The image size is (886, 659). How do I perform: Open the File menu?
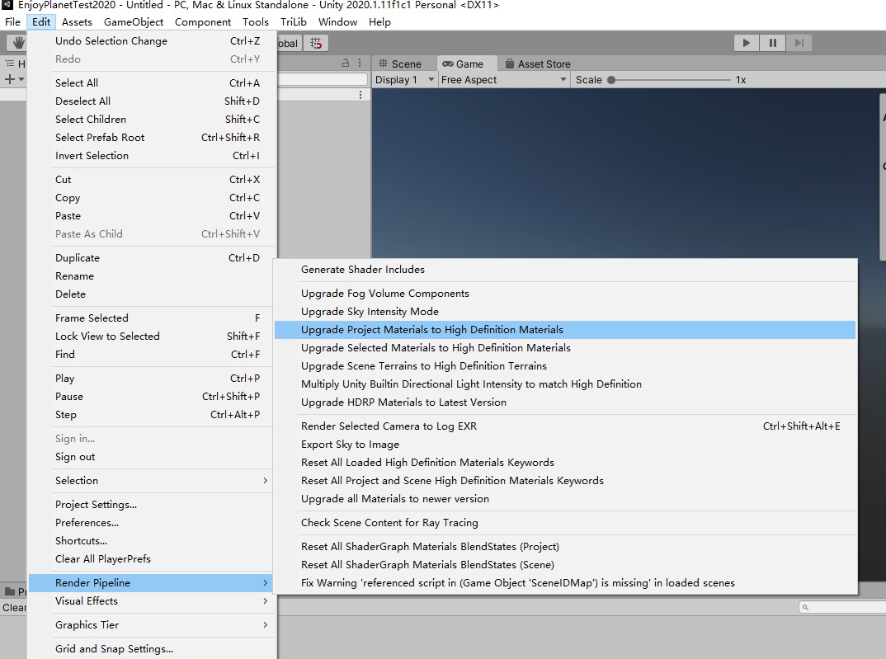[x=12, y=22]
